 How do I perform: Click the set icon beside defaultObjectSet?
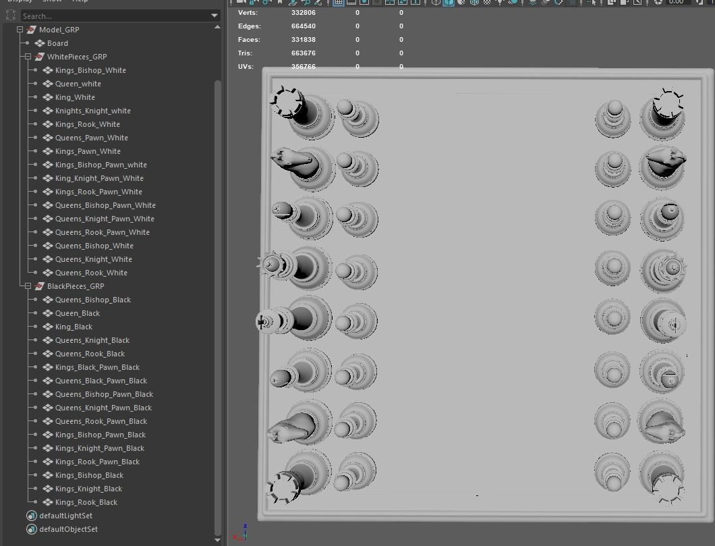click(32, 529)
